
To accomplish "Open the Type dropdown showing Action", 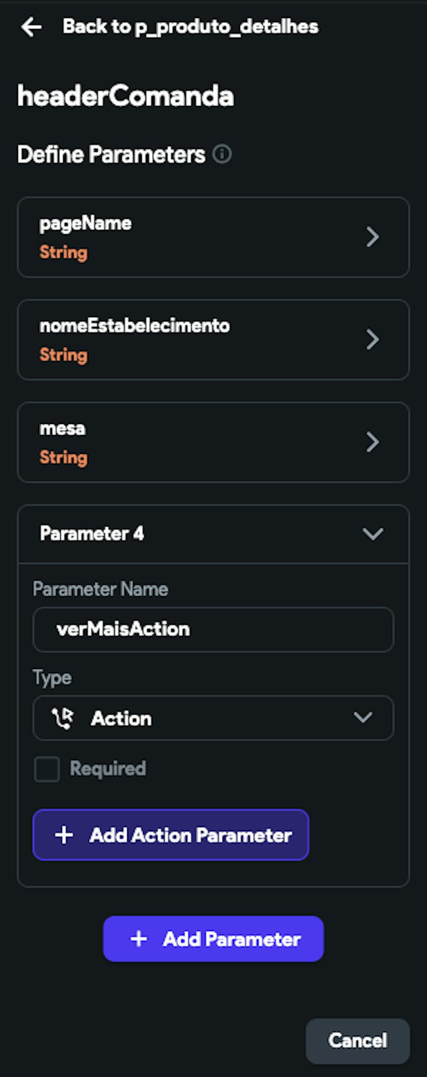I will 213,718.
